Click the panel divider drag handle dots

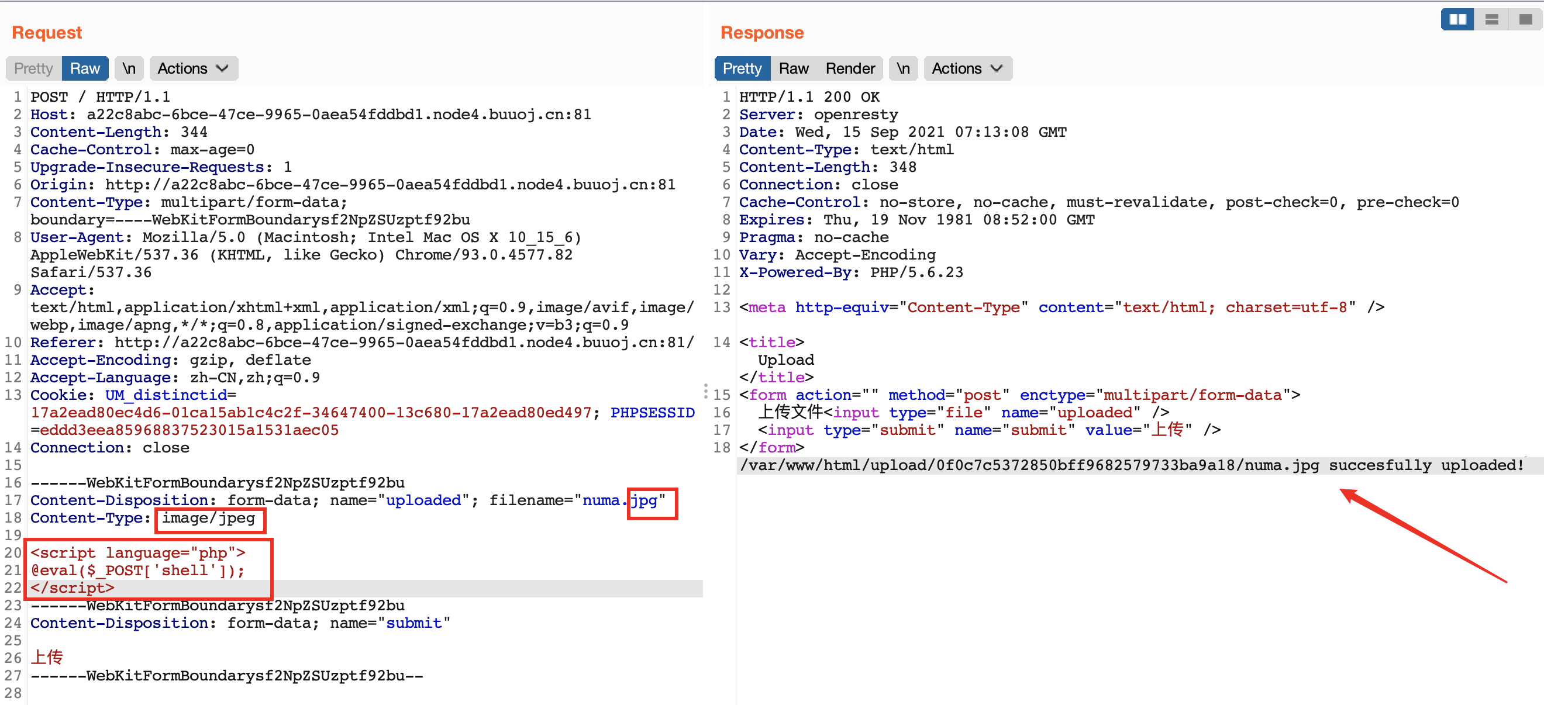(x=705, y=392)
